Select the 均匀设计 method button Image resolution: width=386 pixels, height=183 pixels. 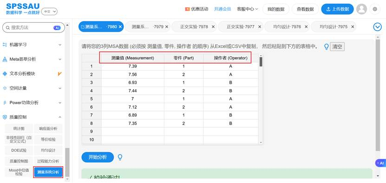click(48, 150)
